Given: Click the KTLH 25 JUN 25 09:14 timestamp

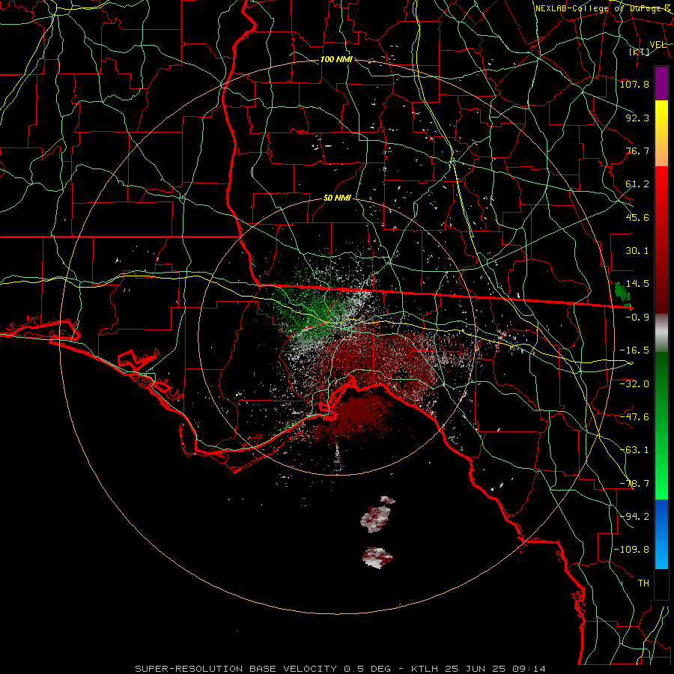Looking at the screenshot, I should 479,669.
